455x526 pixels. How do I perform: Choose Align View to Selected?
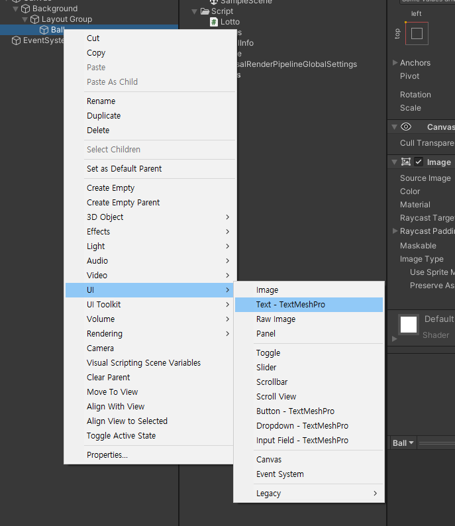coord(149,421)
